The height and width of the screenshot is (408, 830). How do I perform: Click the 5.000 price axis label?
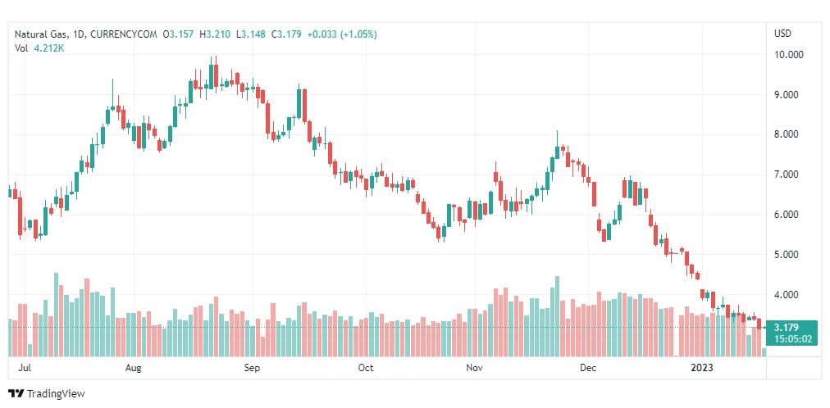787,255
